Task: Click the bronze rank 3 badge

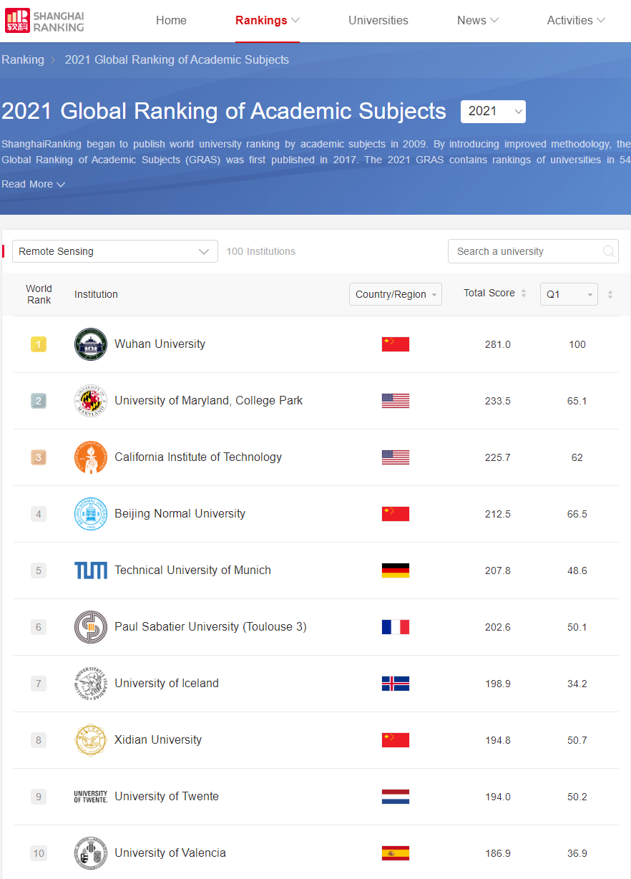Action: click(x=39, y=457)
